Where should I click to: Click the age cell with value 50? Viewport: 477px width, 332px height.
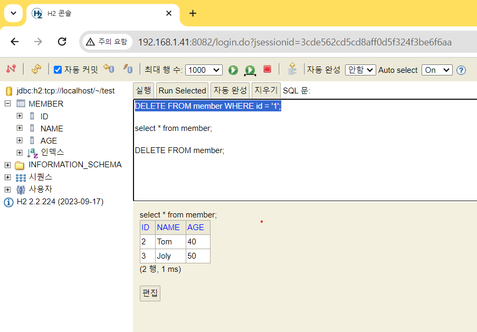coord(198,256)
